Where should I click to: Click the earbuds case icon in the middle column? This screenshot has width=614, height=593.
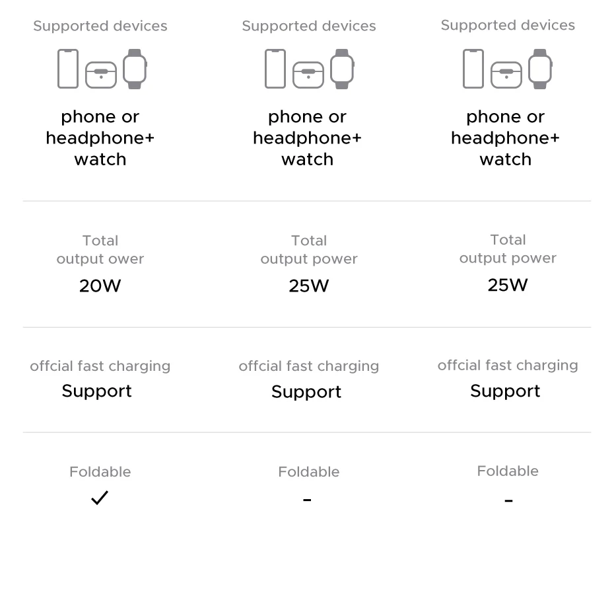308,75
